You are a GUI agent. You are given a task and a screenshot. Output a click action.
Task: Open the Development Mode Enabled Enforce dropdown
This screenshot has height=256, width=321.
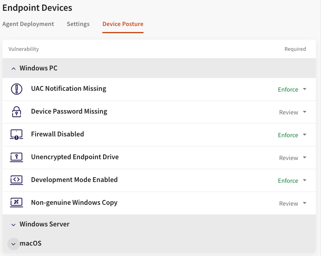click(292, 181)
